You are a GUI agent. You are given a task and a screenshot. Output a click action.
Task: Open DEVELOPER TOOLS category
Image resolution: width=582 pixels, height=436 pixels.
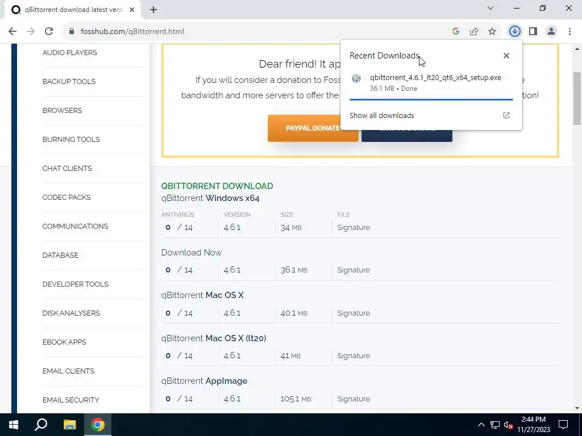click(x=76, y=284)
